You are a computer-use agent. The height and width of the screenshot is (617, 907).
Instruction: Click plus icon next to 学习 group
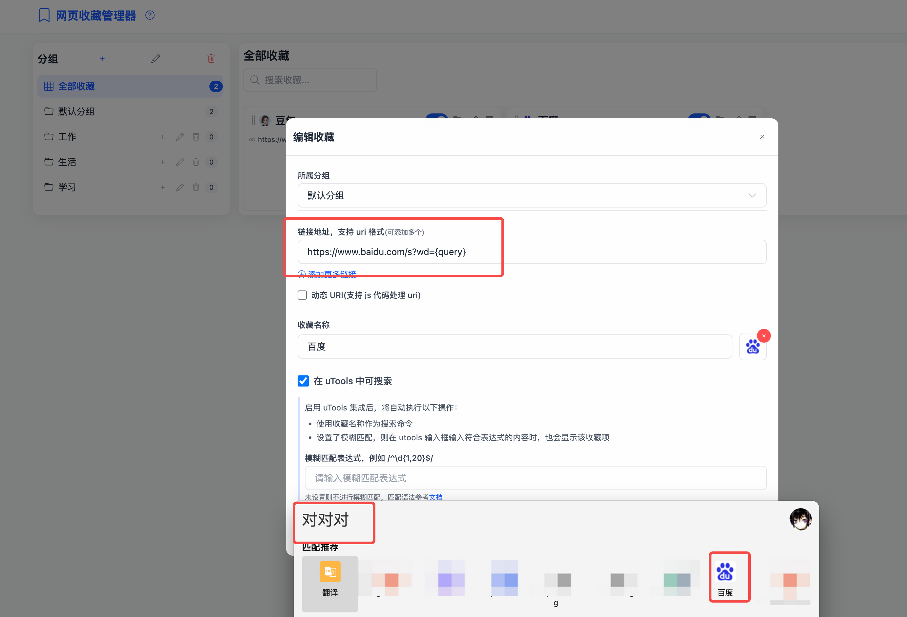163,188
